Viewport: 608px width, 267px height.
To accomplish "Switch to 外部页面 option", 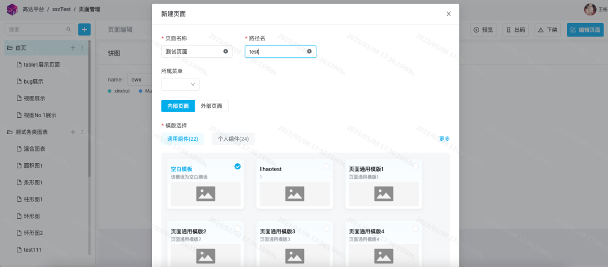I will click(x=212, y=106).
